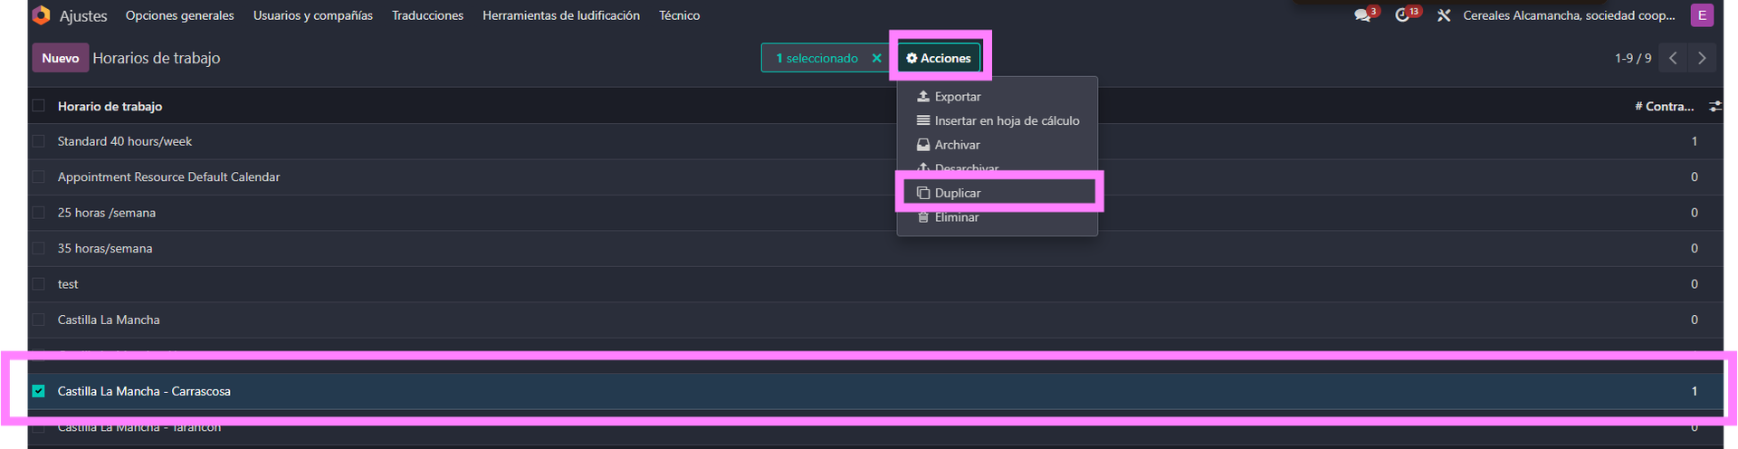Click the debug tools wrench icon
The width and height of the screenshot is (1738, 449).
click(1444, 15)
